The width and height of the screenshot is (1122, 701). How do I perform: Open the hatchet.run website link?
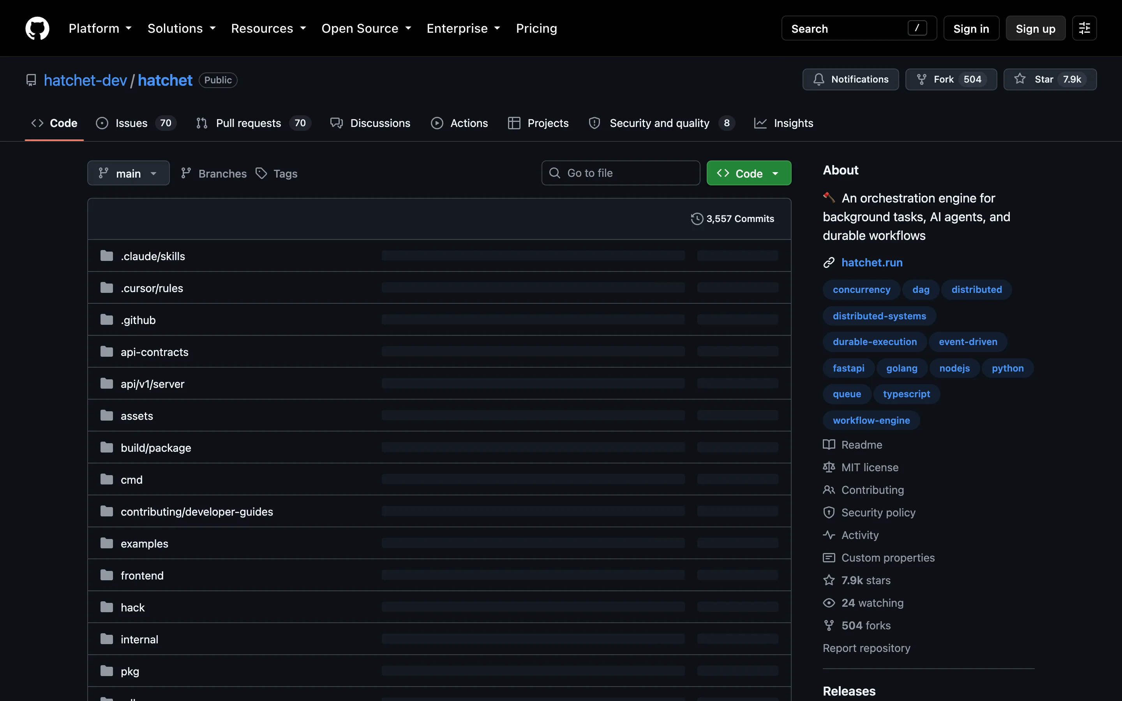(871, 262)
